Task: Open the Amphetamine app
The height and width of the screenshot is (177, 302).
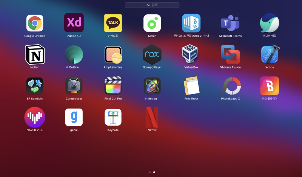Action: (113, 55)
